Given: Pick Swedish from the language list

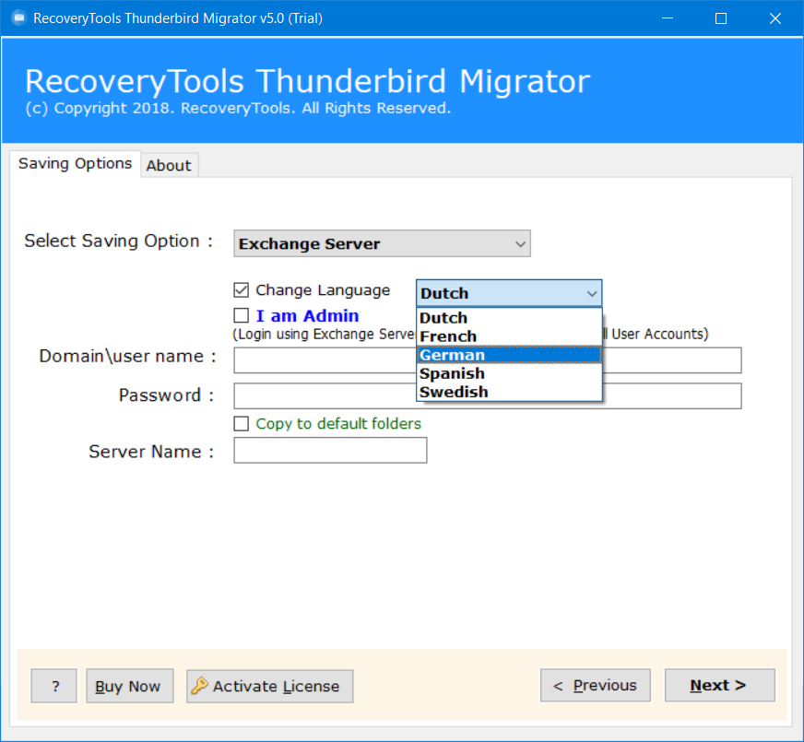Looking at the screenshot, I should (509, 392).
